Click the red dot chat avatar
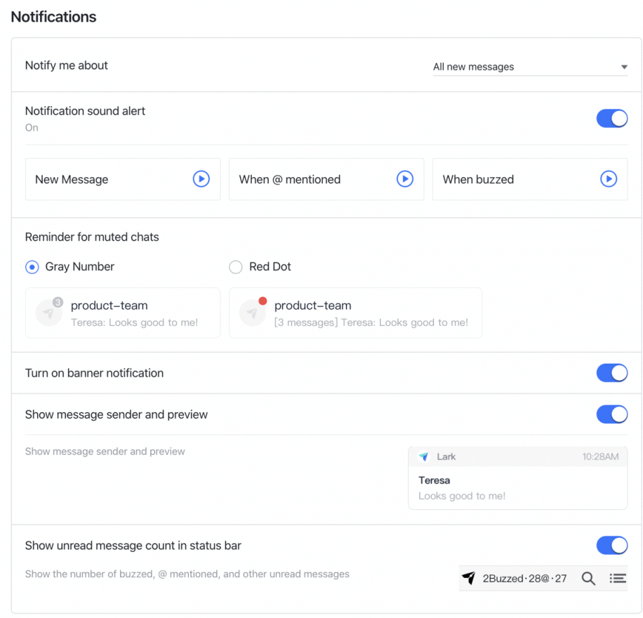 click(x=252, y=313)
